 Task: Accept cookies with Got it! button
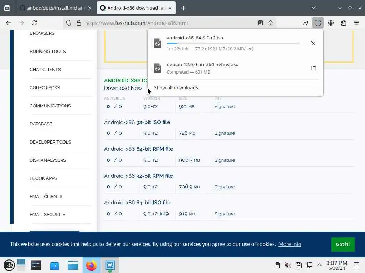[x=343, y=244]
